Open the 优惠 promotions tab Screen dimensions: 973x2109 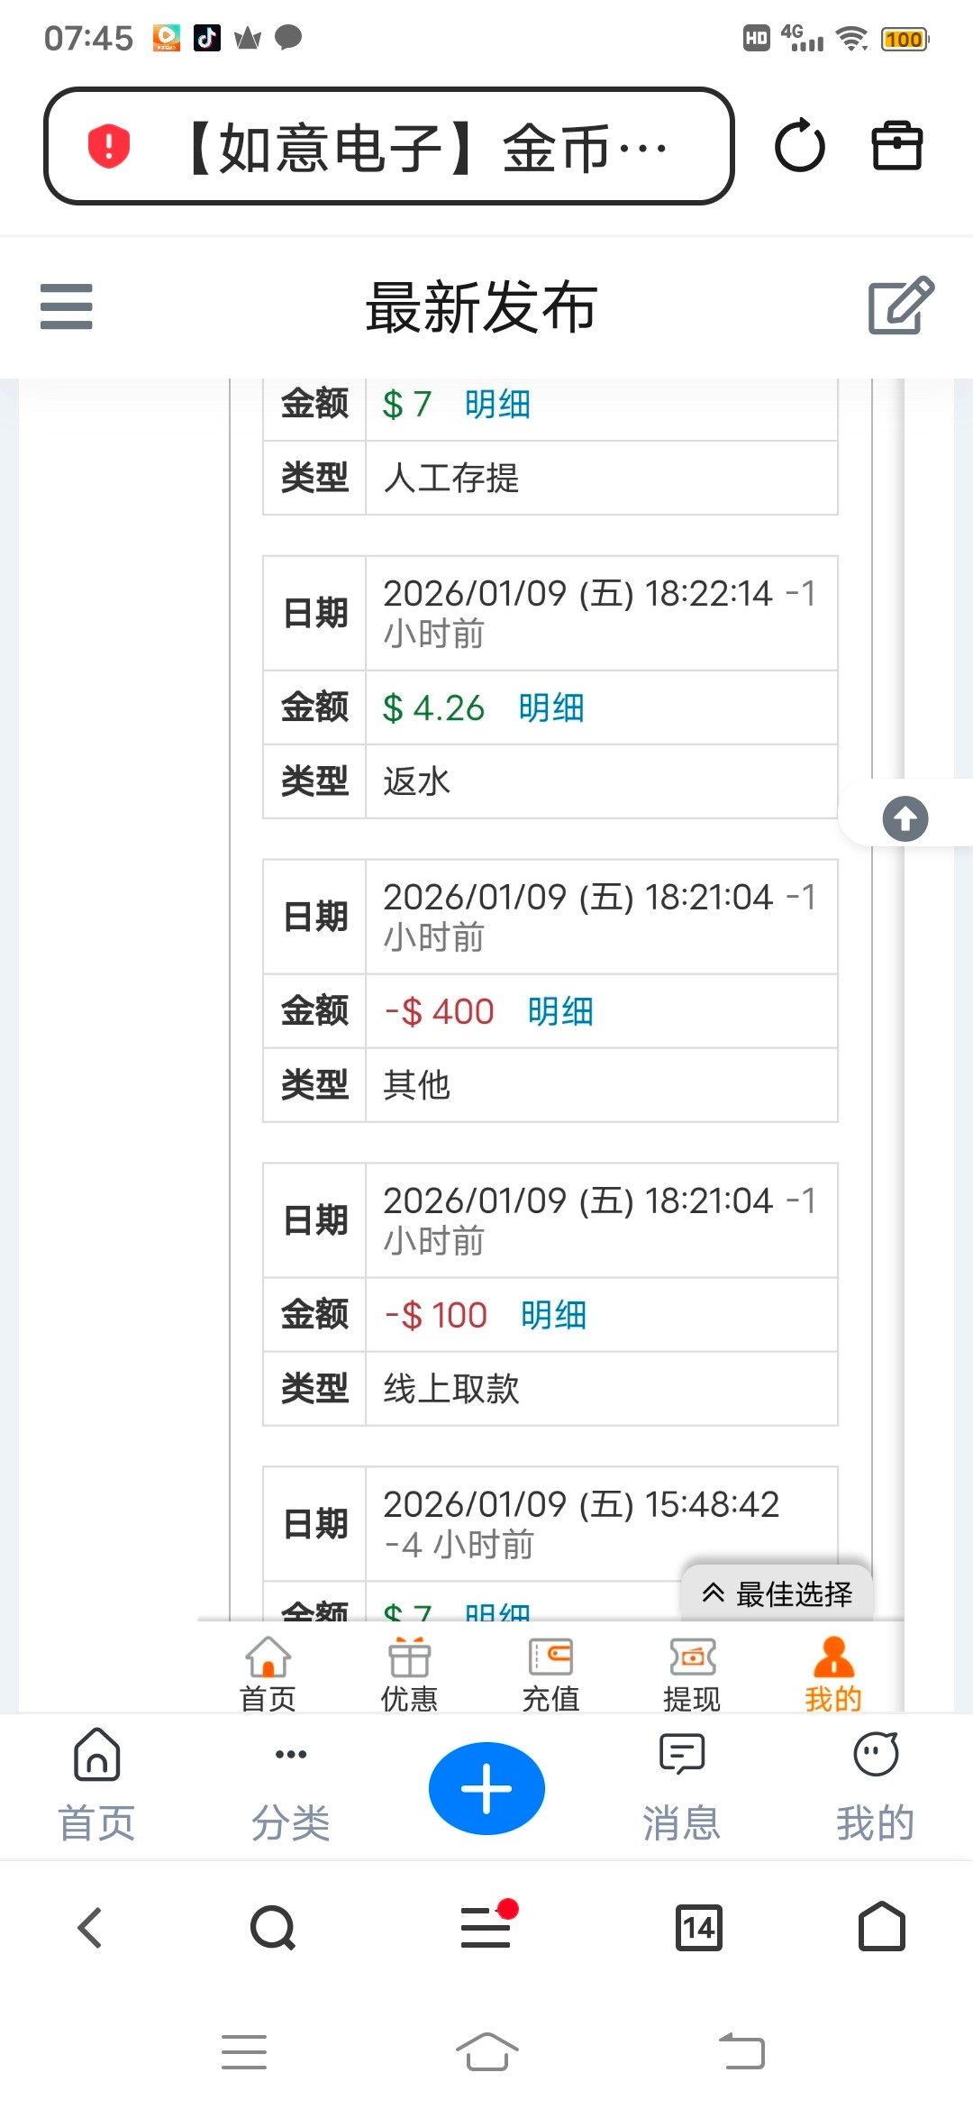point(409,1675)
